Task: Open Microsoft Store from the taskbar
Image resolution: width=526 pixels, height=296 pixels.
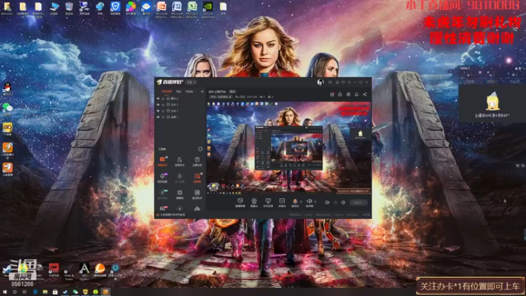Action: click(55, 292)
